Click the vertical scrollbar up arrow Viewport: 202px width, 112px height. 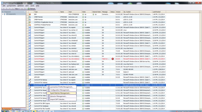[x=200, y=12]
